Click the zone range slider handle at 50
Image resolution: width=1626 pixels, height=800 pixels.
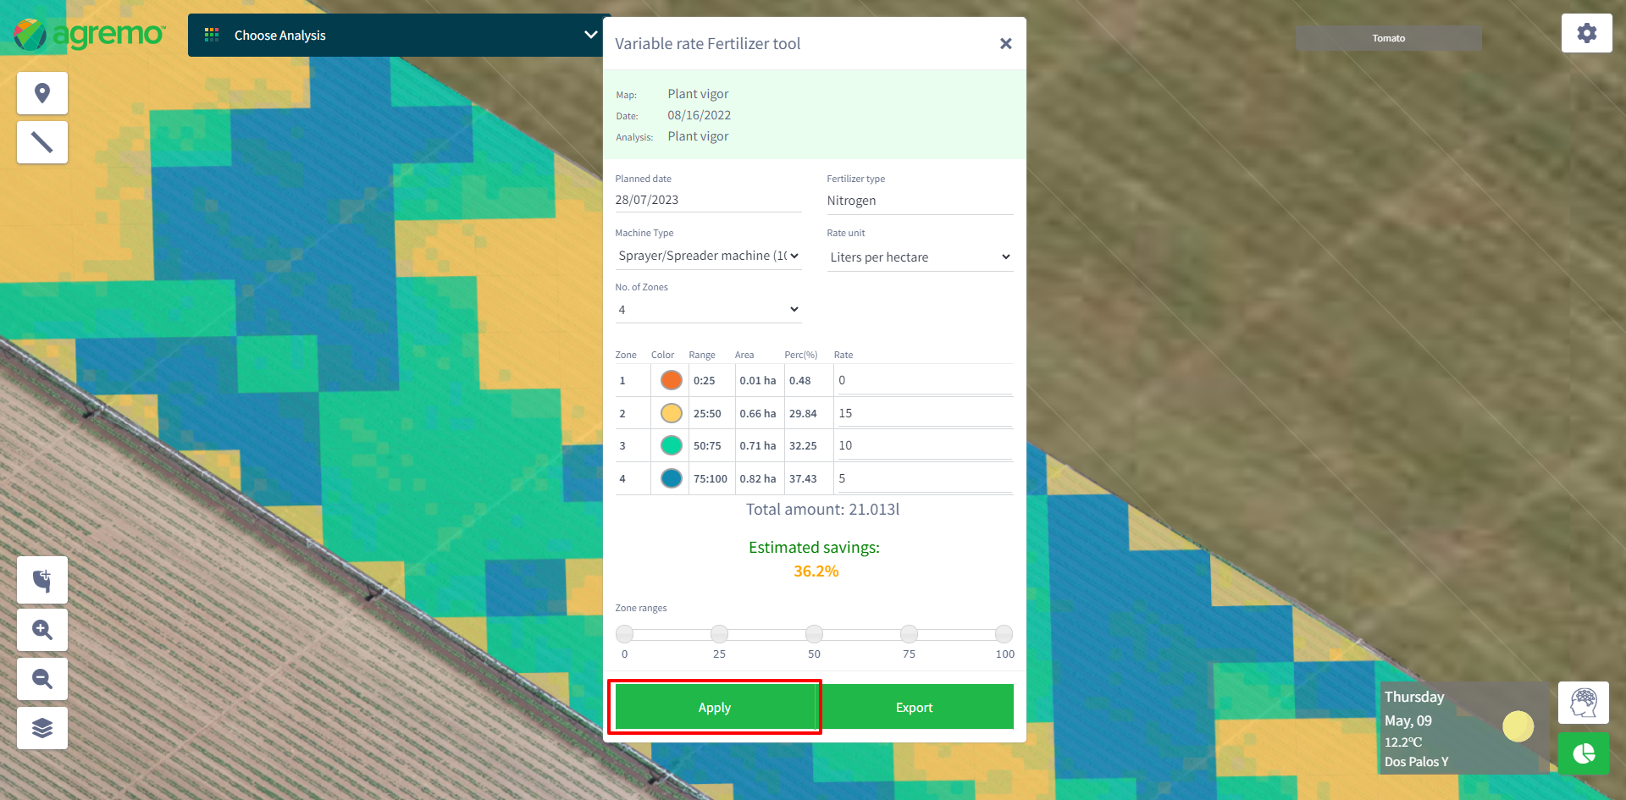tap(814, 634)
